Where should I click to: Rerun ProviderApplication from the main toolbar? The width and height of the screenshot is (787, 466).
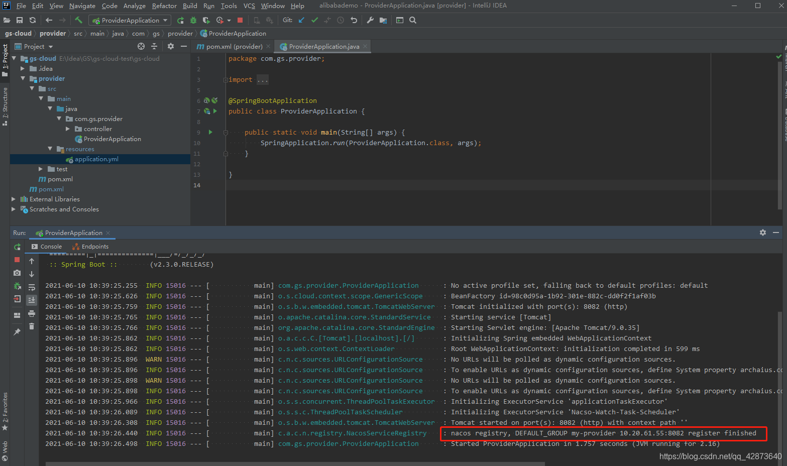tap(180, 20)
